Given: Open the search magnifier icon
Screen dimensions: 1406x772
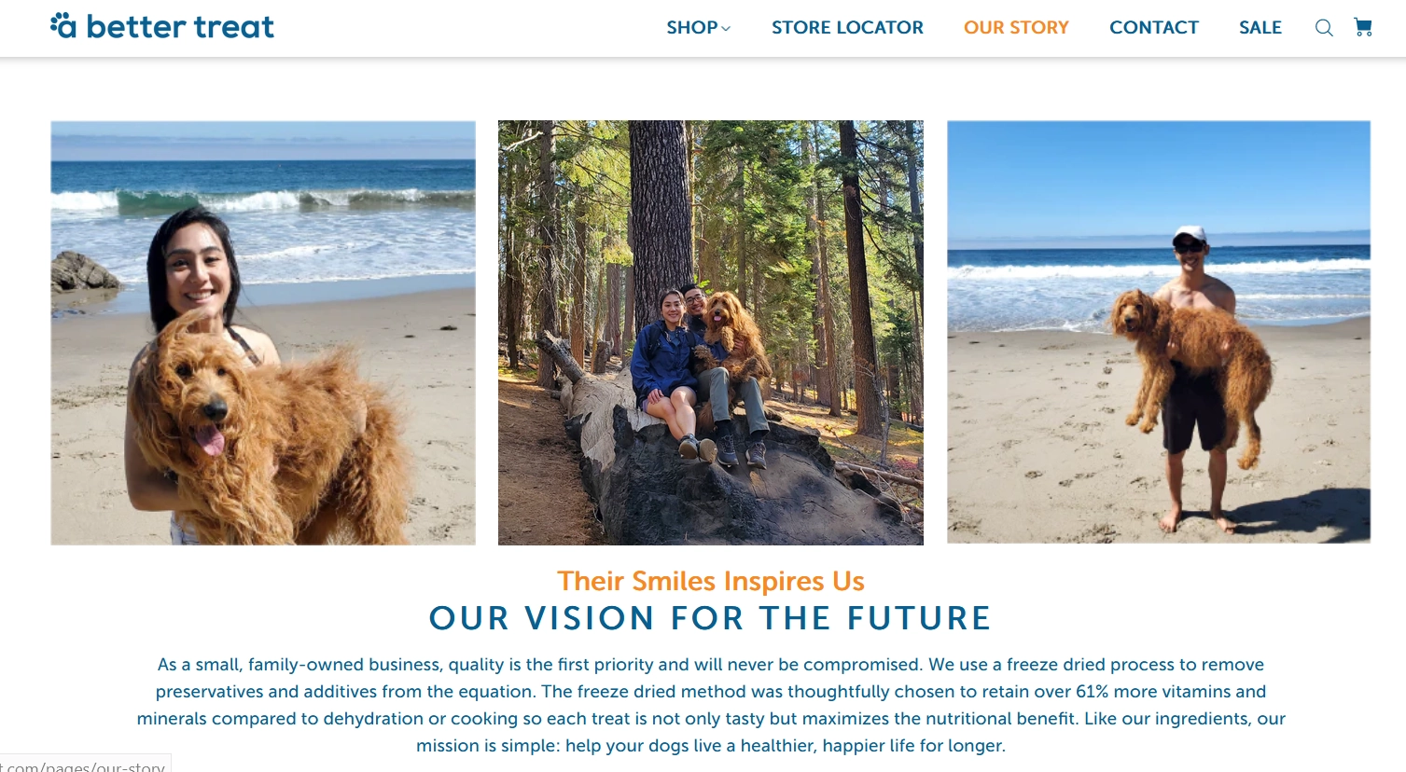Looking at the screenshot, I should (1323, 28).
